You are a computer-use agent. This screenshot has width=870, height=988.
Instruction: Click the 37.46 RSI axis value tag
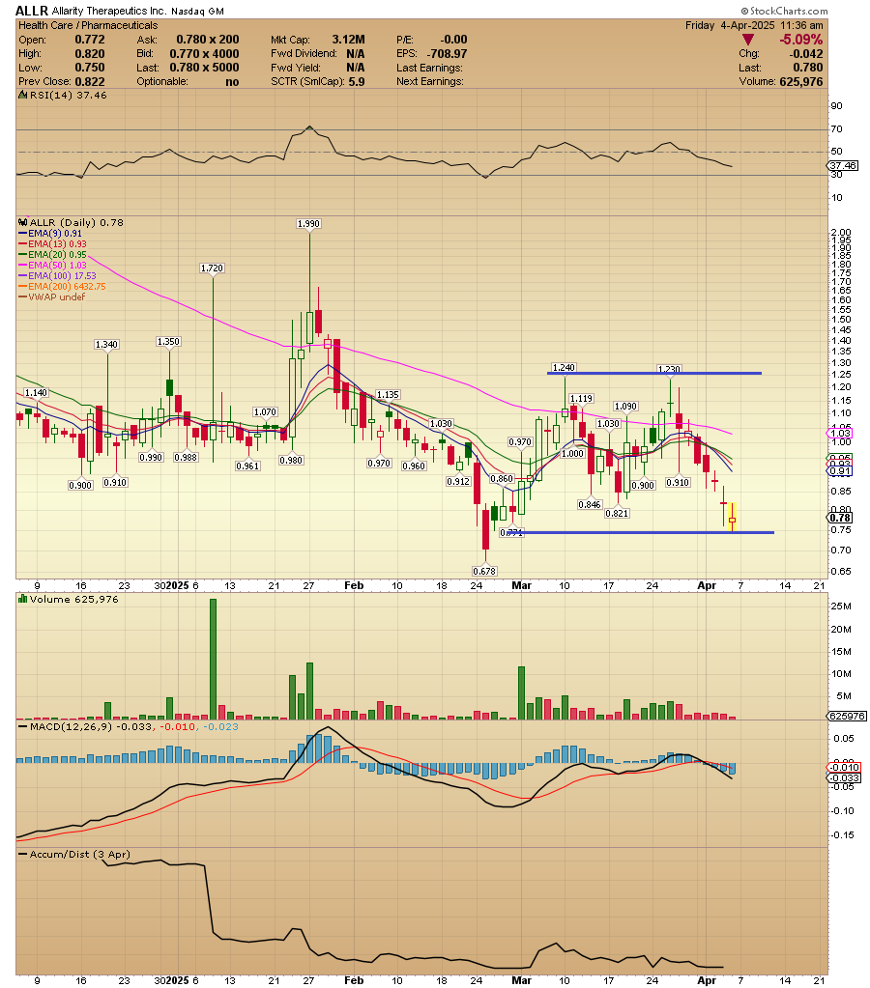pyautogui.click(x=844, y=166)
